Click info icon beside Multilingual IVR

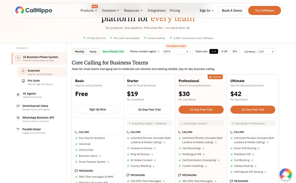point(204,154)
